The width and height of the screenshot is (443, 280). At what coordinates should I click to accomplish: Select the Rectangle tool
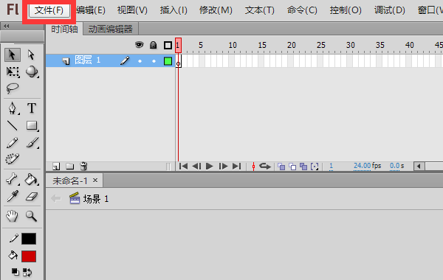32,126
